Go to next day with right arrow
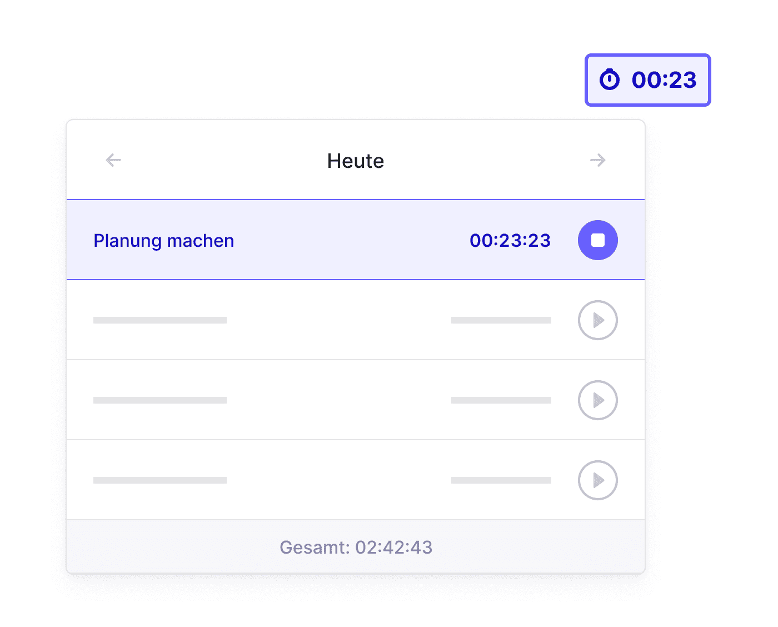This screenshot has width=778, height=627. (x=598, y=161)
